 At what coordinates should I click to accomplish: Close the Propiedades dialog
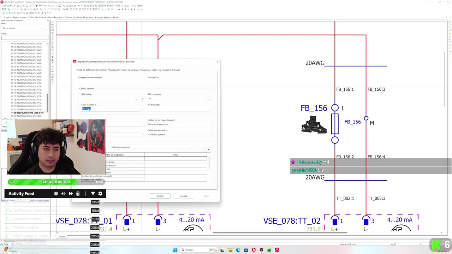(x=218, y=62)
